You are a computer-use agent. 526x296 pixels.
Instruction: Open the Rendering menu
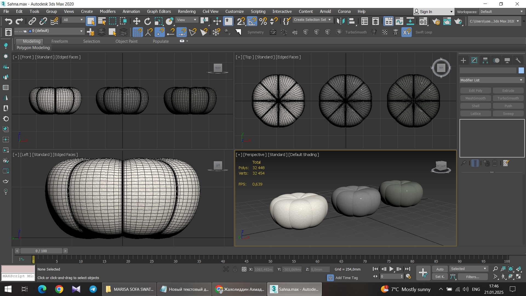(187, 12)
